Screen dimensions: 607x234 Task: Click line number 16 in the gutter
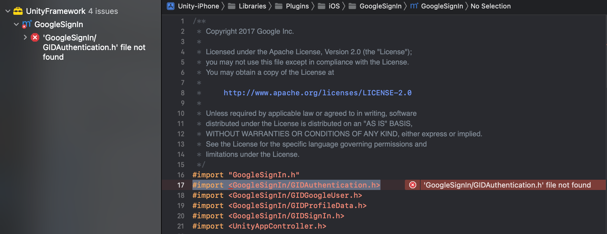click(181, 175)
